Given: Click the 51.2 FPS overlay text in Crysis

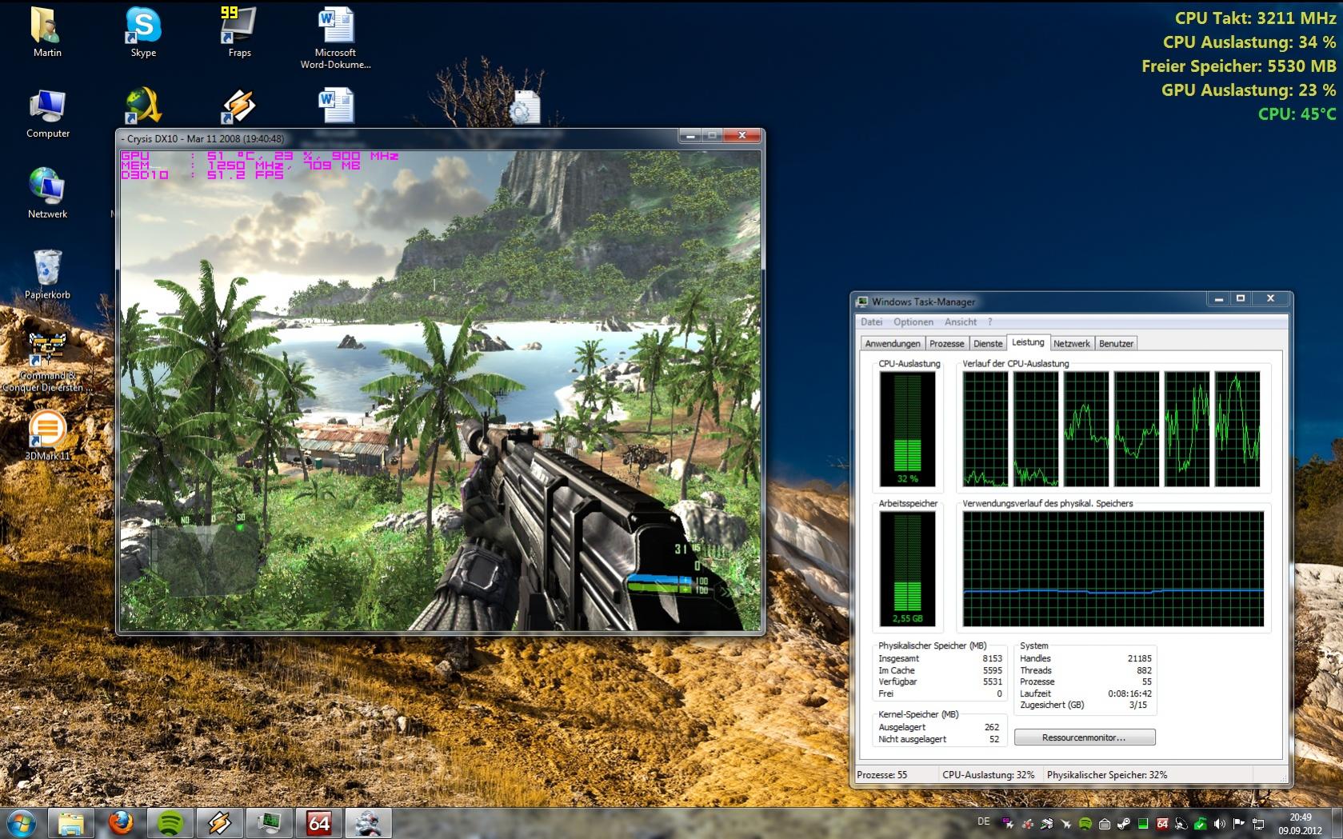Looking at the screenshot, I should (x=245, y=174).
